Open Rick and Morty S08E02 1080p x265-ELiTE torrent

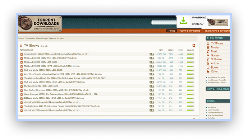pyautogui.click(x=43, y=70)
